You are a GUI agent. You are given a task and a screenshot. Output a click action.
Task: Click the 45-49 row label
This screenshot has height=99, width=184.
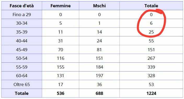(22, 50)
